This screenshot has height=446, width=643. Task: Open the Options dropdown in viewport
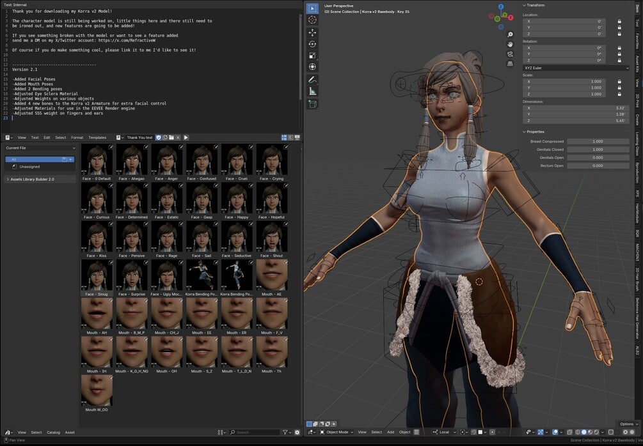[x=629, y=424]
